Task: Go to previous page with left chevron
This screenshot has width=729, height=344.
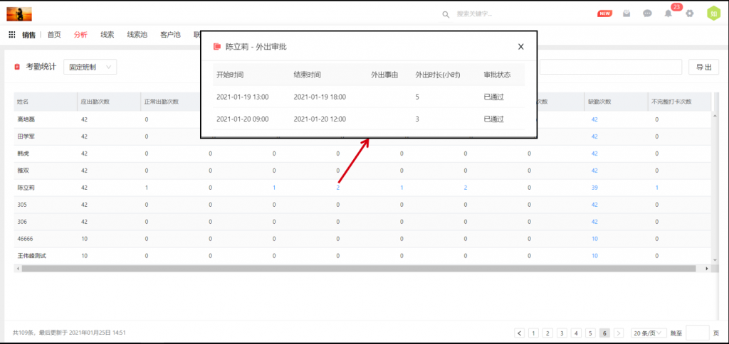Action: [x=520, y=333]
